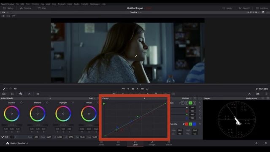Open the Workspace menu
Viewport: 270px width, 152px height.
click(94, 4)
